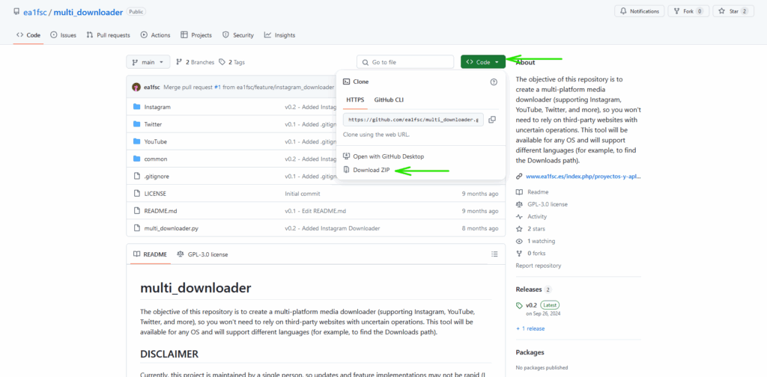Click the repository icon beside ea1fsc
Viewport: 767px width, 377px height.
16,12
